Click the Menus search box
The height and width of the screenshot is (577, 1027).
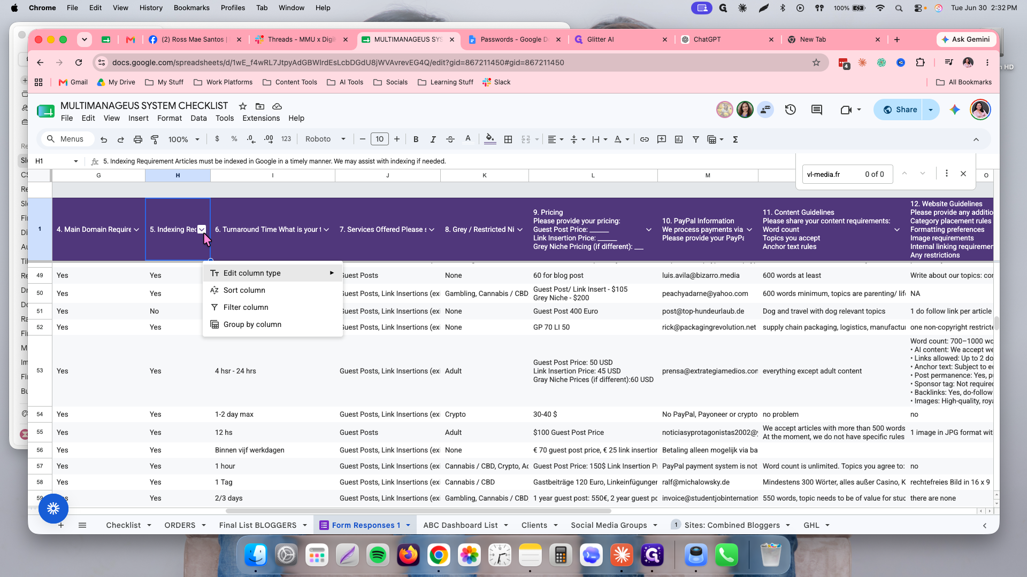[x=68, y=139]
